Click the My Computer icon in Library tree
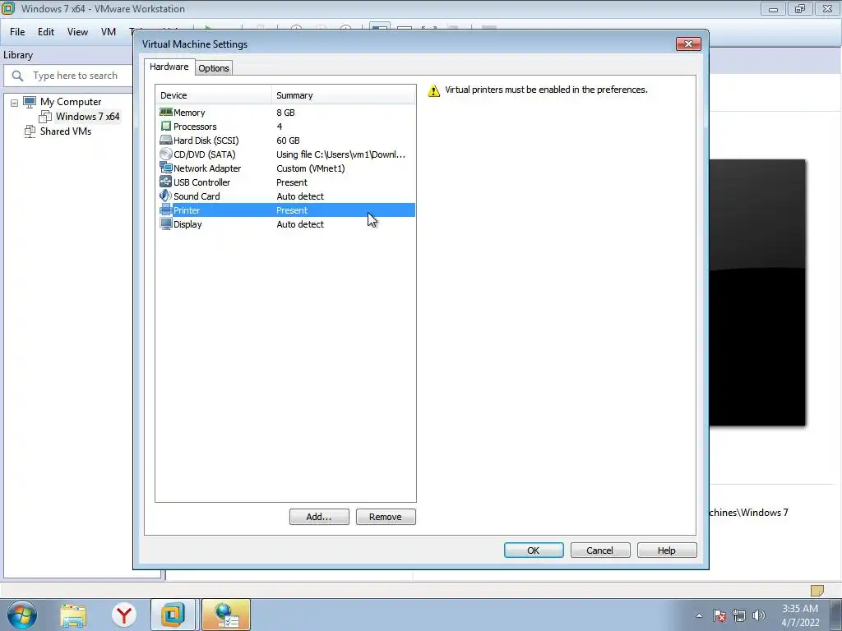The image size is (842, 631). pyautogui.click(x=30, y=101)
